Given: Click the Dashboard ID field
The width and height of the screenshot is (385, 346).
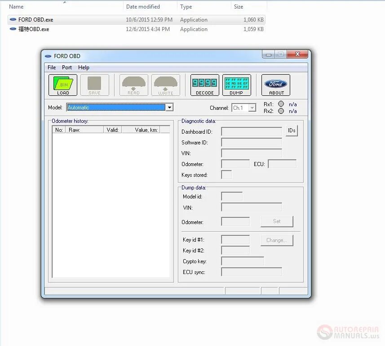Looking at the screenshot, I should tap(252, 131).
